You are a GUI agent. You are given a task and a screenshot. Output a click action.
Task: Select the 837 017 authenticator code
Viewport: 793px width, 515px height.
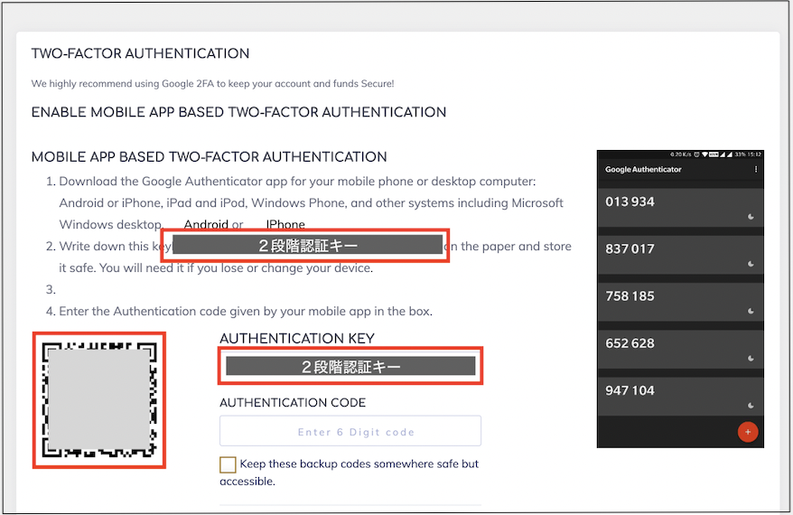(x=630, y=248)
